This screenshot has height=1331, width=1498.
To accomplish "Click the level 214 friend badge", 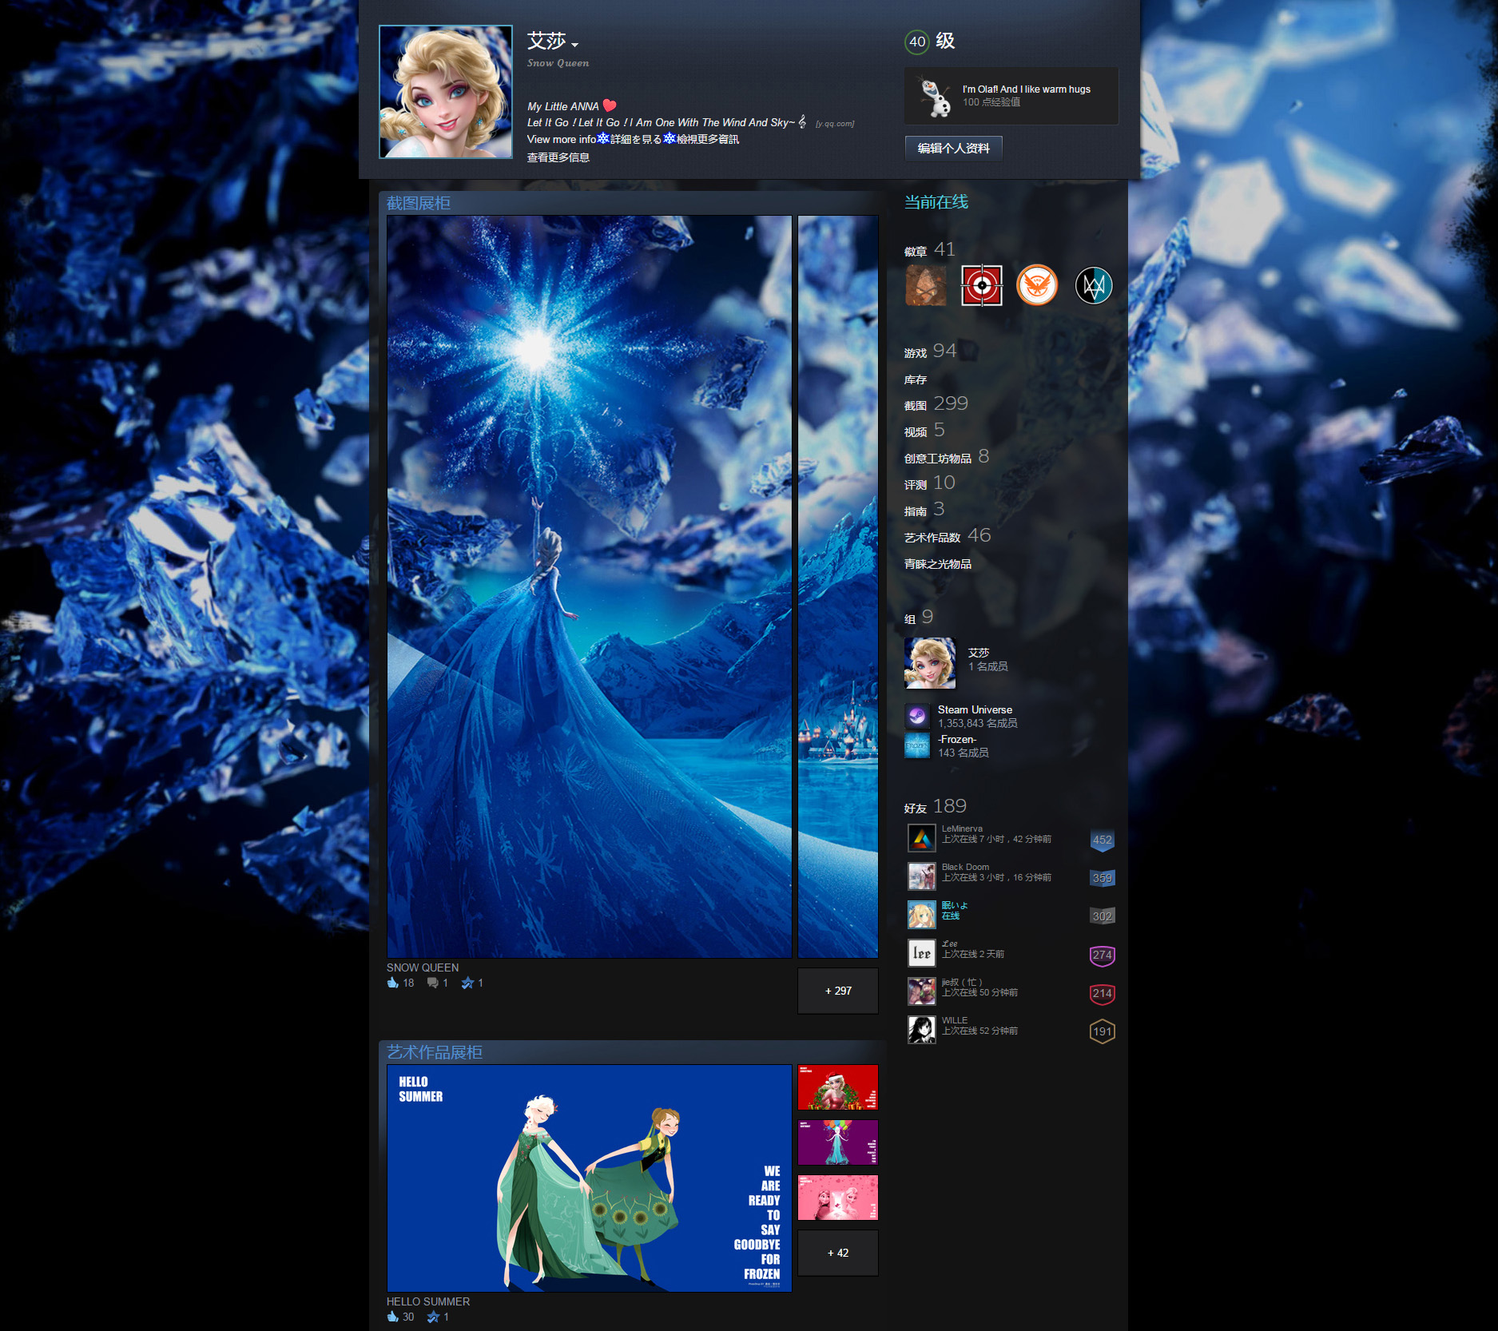I will (x=1102, y=993).
